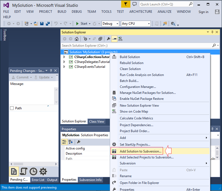
Task: Select Manage NuGet Packages for Solution
Action: pyautogui.click(x=160, y=93)
